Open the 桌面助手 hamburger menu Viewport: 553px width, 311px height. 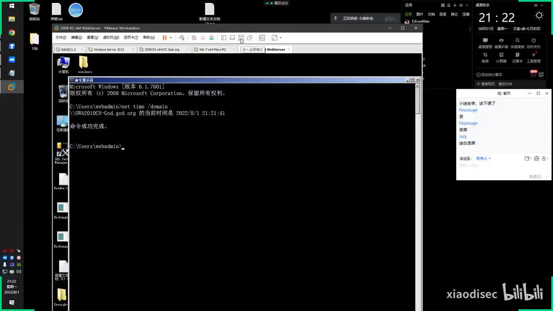[x=536, y=5]
